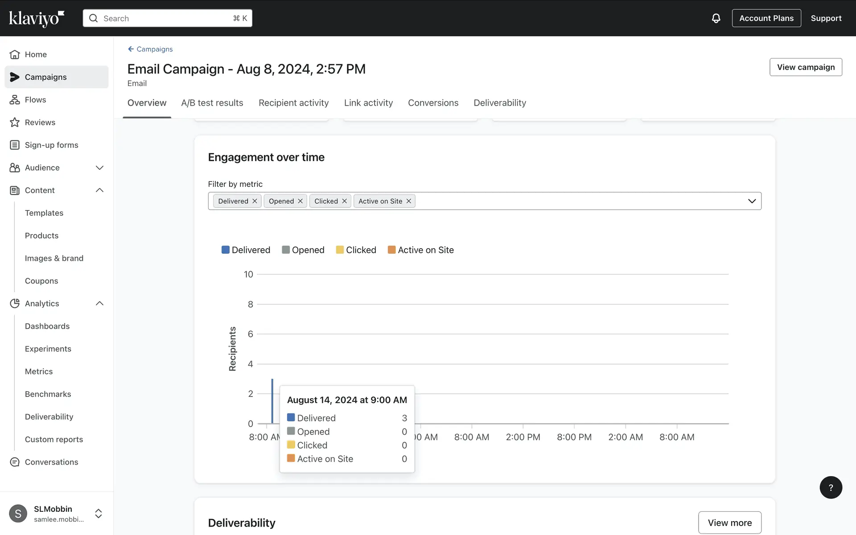Collapse the Analytics sidebar section

[99, 304]
